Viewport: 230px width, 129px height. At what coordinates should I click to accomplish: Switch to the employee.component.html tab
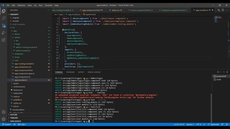[x=173, y=10]
